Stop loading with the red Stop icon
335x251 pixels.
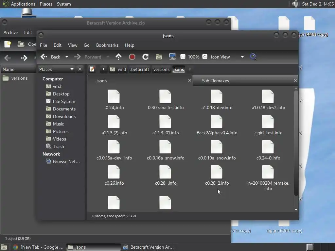click(132, 57)
